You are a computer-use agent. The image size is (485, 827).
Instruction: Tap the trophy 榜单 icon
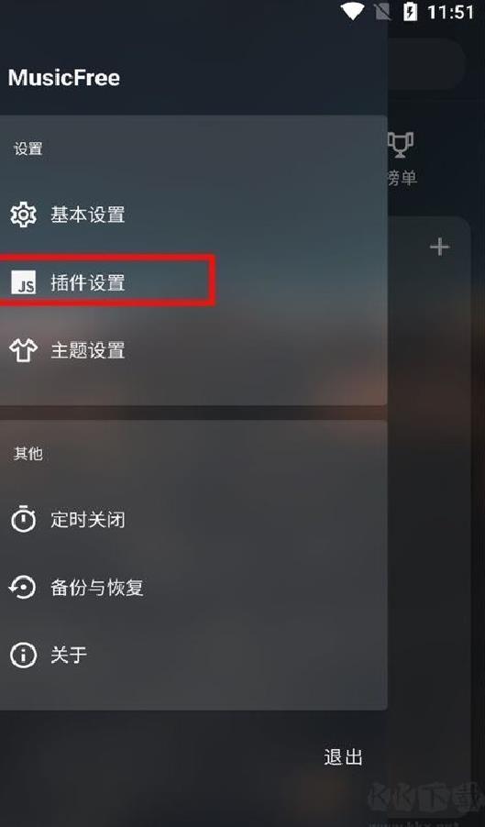402,145
